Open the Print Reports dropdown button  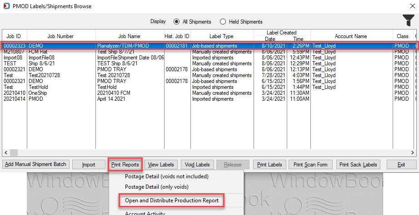[x=125, y=165]
